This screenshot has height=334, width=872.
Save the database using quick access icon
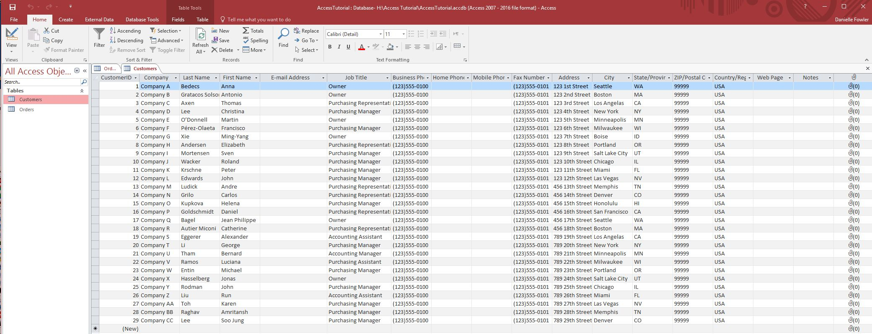coord(13,7)
